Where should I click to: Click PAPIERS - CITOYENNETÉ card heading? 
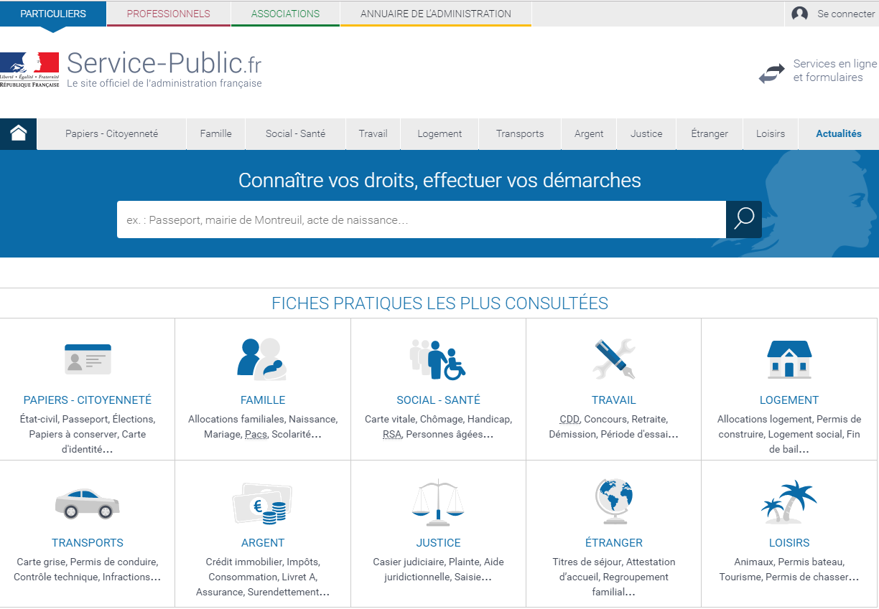click(88, 400)
